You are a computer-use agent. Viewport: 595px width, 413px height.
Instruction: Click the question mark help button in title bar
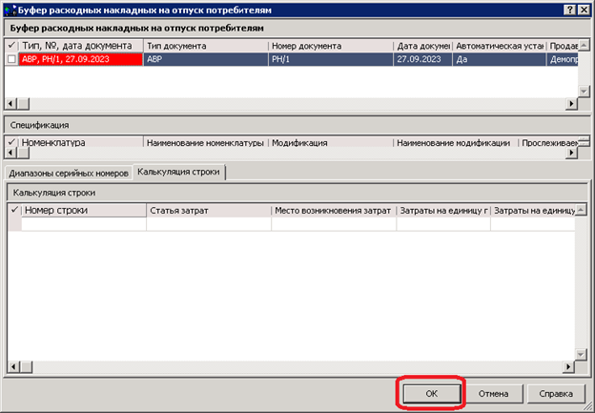coord(568,9)
